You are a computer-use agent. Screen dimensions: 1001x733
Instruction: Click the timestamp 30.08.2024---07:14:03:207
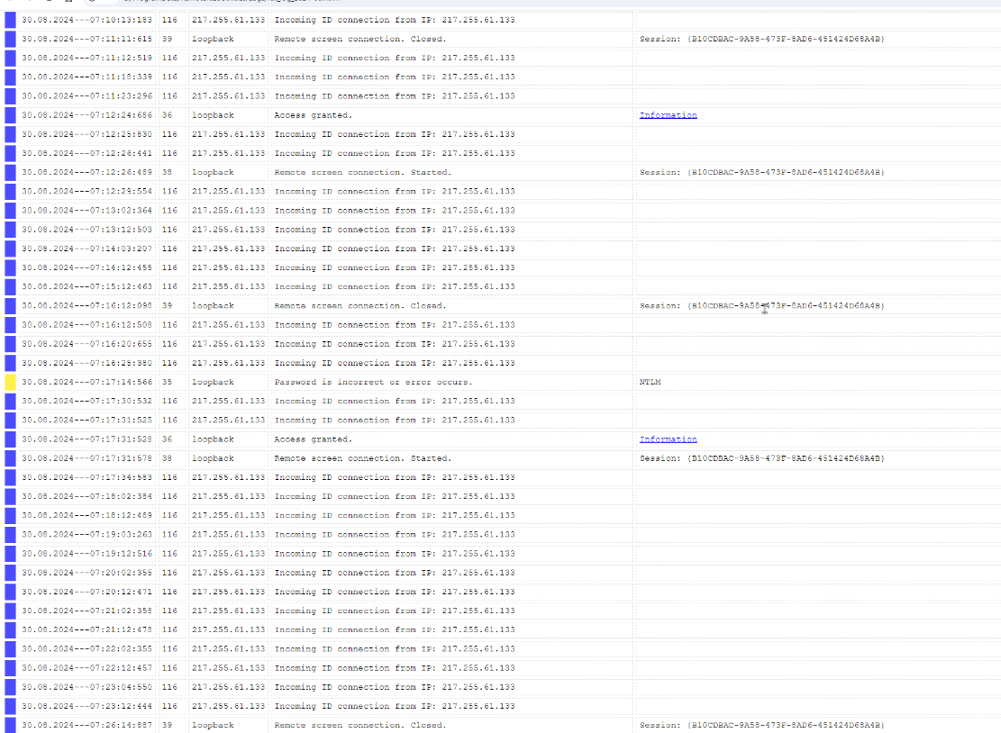pyautogui.click(x=86, y=249)
